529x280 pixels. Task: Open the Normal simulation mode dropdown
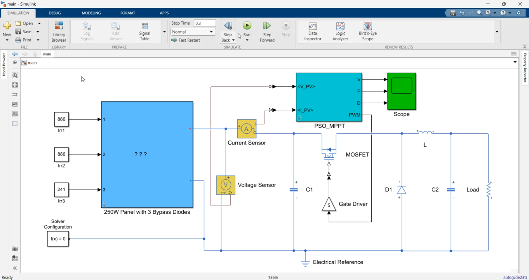(x=193, y=32)
